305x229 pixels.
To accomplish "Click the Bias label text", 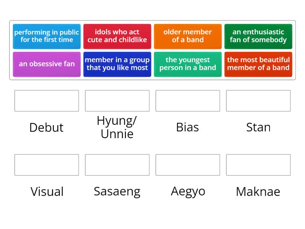I will point(188,127).
